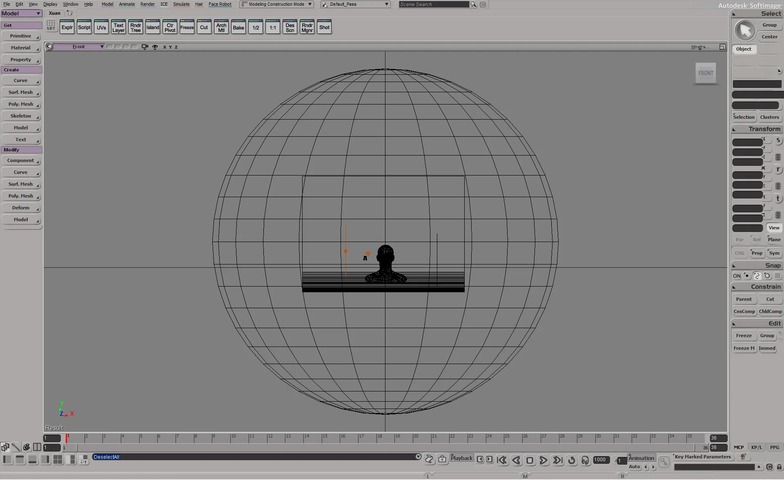Open the Front view dropdown
The width and height of the screenshot is (784, 480).
[x=78, y=47]
